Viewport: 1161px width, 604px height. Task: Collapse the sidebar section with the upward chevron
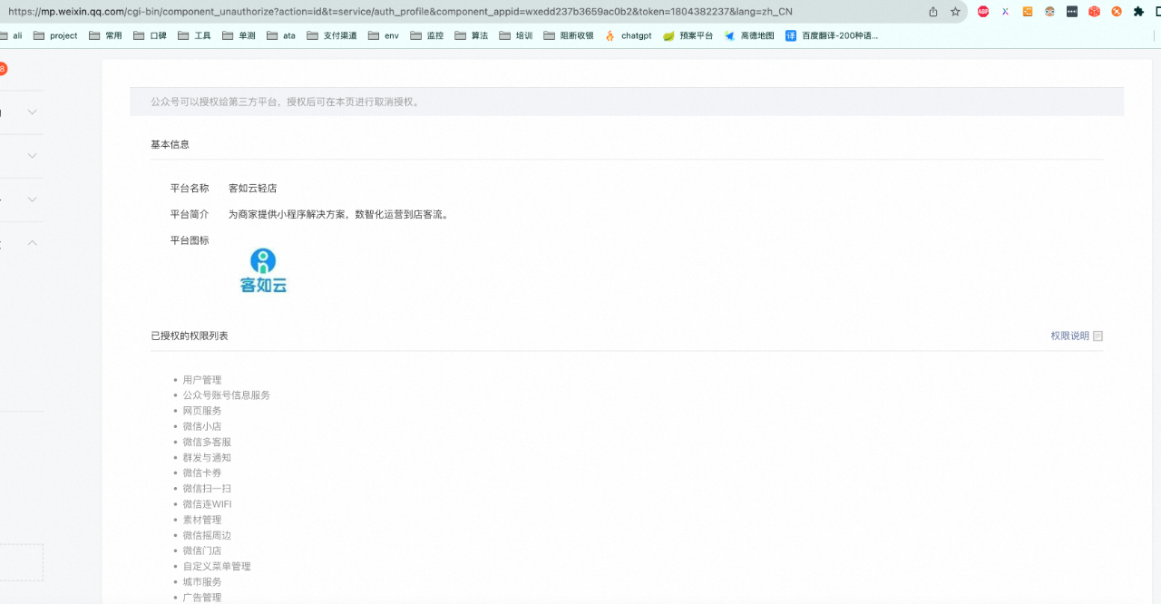pyautogui.click(x=33, y=243)
